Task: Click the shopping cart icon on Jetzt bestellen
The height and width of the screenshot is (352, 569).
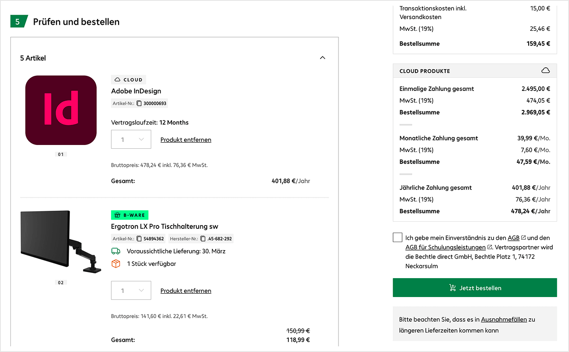Action: click(x=453, y=288)
